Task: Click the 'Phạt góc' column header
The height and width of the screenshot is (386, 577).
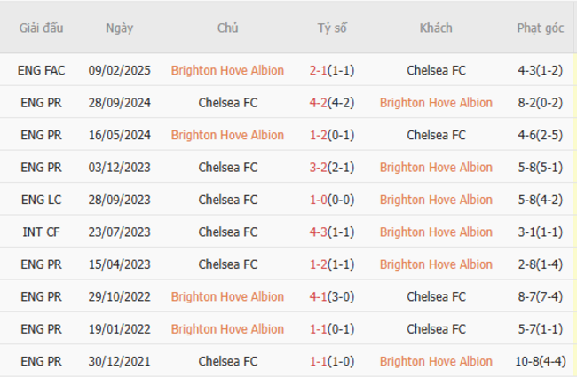Action: (540, 28)
